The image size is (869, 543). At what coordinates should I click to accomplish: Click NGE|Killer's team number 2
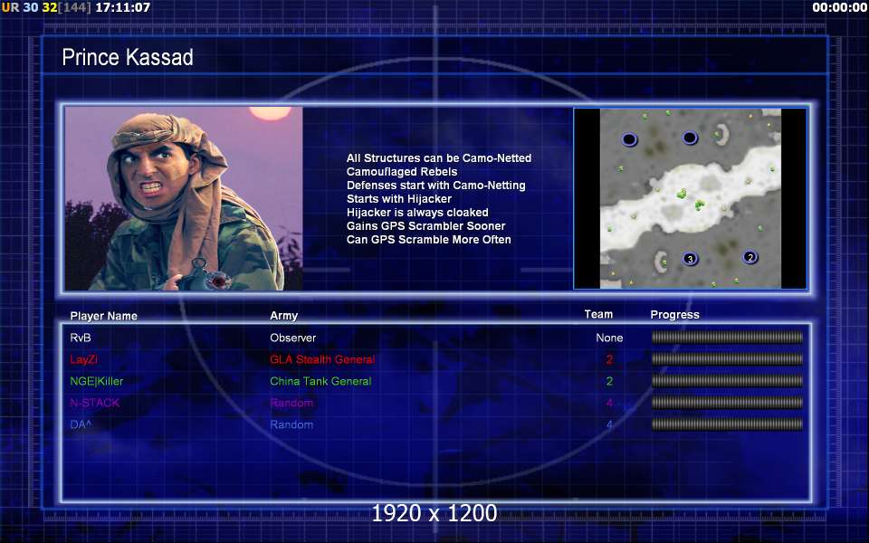click(x=609, y=381)
